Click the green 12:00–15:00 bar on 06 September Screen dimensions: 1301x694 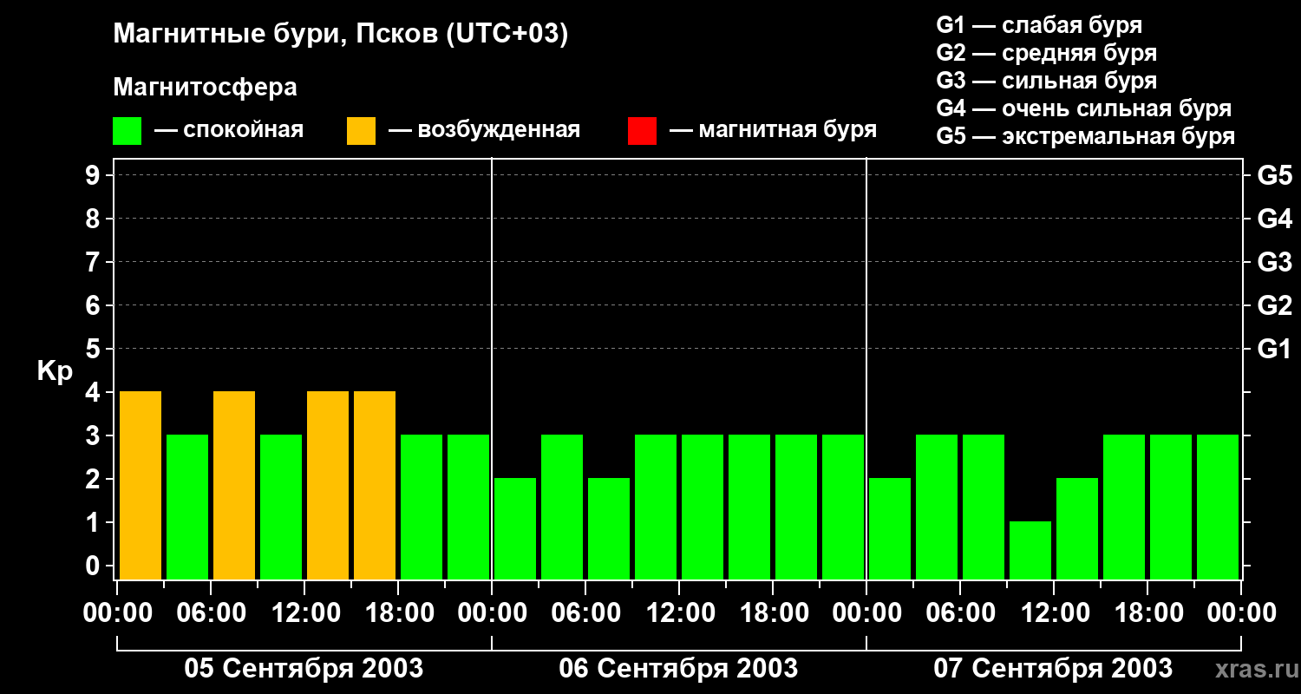pyautogui.click(x=703, y=507)
